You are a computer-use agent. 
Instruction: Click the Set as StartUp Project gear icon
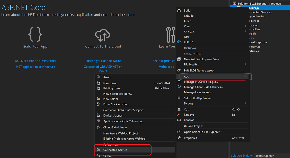click(179, 98)
